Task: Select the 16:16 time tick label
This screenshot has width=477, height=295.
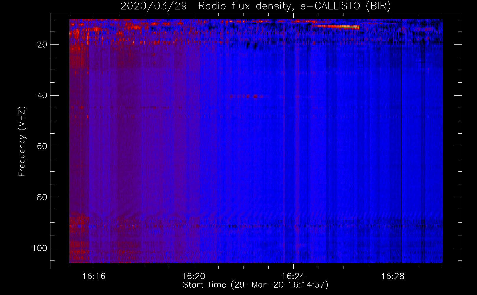Action: pos(94,276)
